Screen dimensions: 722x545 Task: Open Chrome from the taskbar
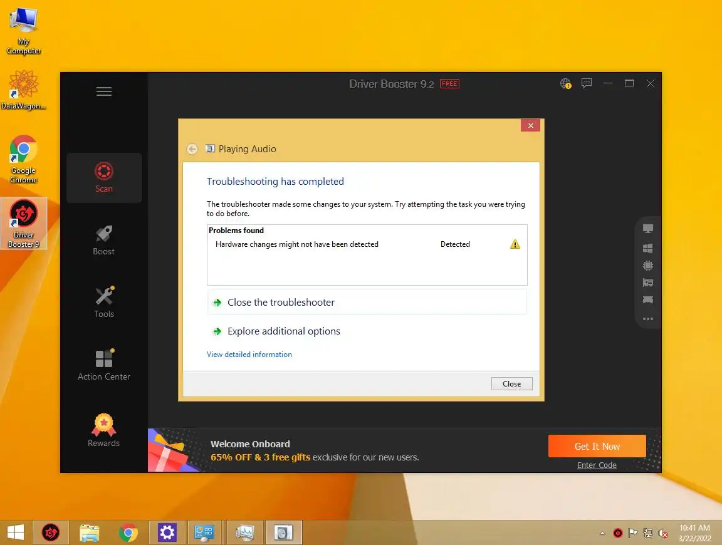click(x=128, y=532)
